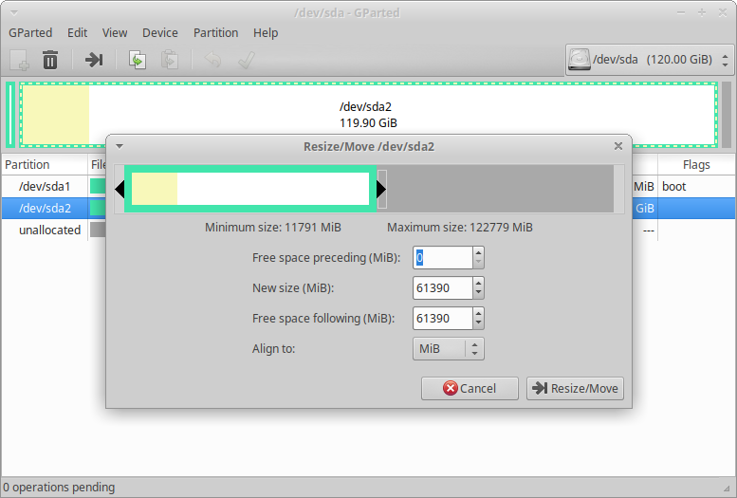Open the Help menu
Screen dimensions: 737x498
point(266,33)
